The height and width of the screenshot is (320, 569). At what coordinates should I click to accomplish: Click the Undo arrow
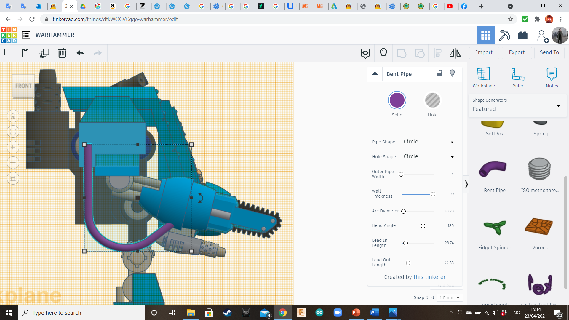point(80,53)
